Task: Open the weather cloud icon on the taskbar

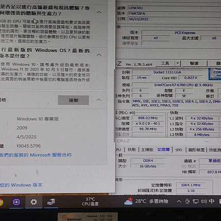Action: (x=128, y=202)
